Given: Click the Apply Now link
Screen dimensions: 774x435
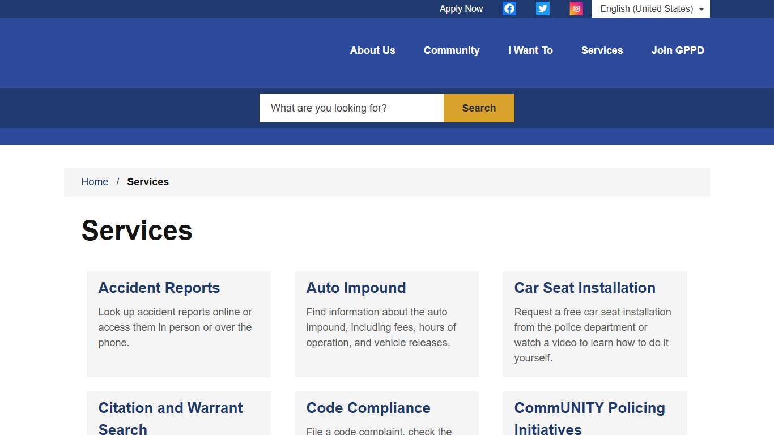Looking at the screenshot, I should [x=461, y=8].
